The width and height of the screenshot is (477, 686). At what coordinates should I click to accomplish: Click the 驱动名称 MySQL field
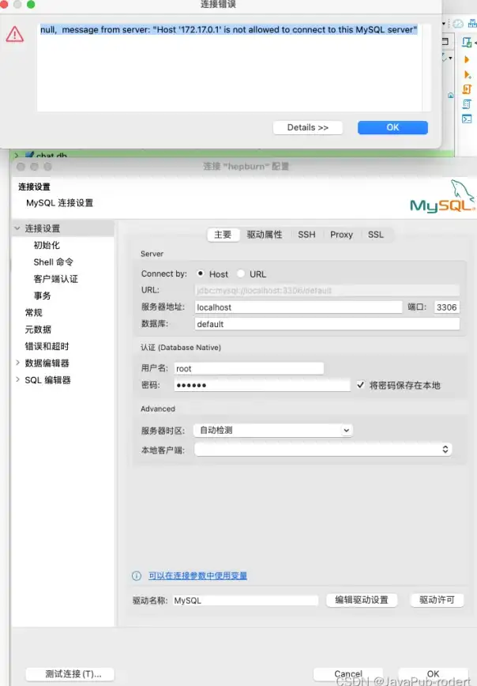coord(246,601)
